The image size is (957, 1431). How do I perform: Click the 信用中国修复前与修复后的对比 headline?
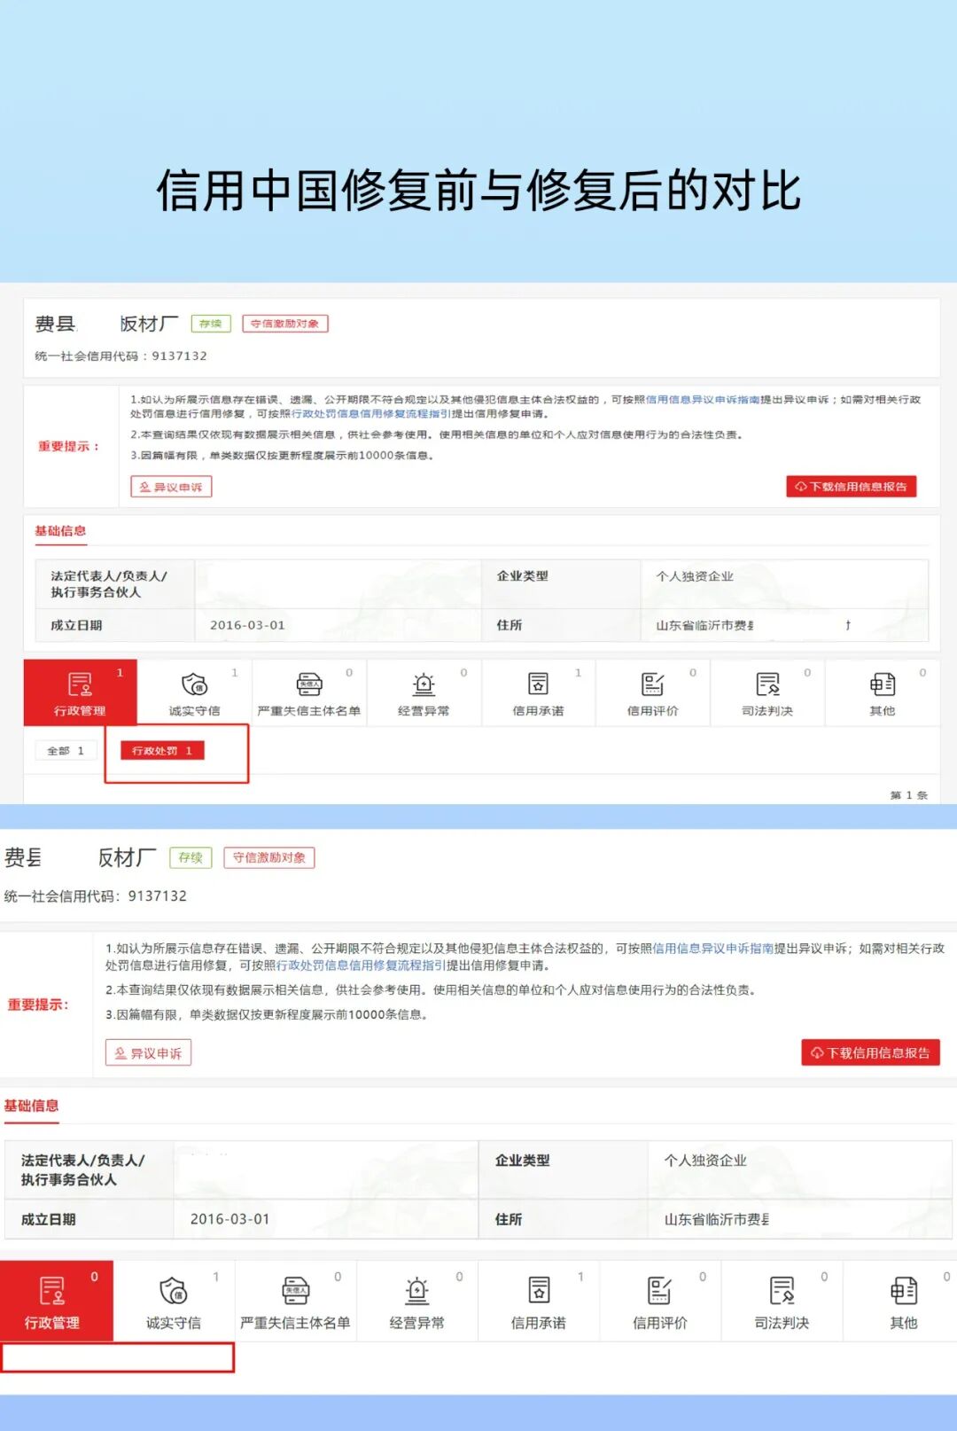click(x=478, y=191)
